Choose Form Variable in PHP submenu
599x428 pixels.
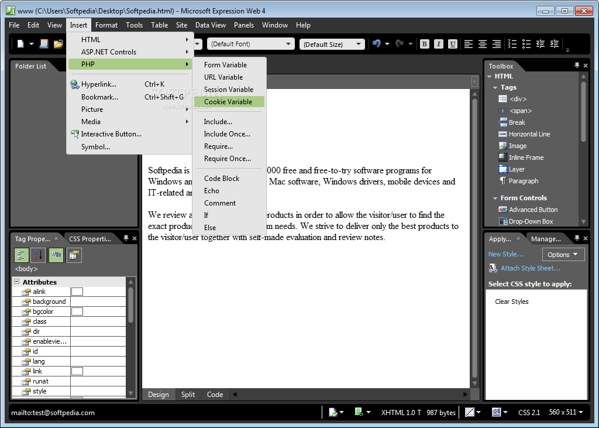(229, 64)
